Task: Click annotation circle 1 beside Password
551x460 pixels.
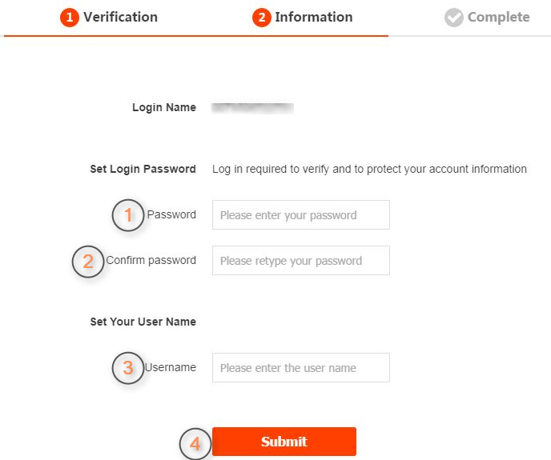Action: click(128, 215)
